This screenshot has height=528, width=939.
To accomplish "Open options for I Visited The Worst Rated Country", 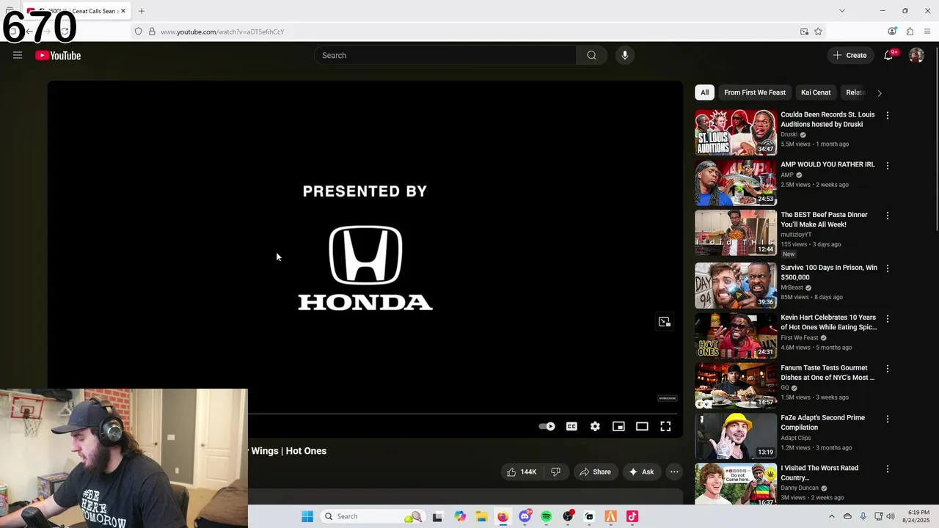I will (888, 469).
